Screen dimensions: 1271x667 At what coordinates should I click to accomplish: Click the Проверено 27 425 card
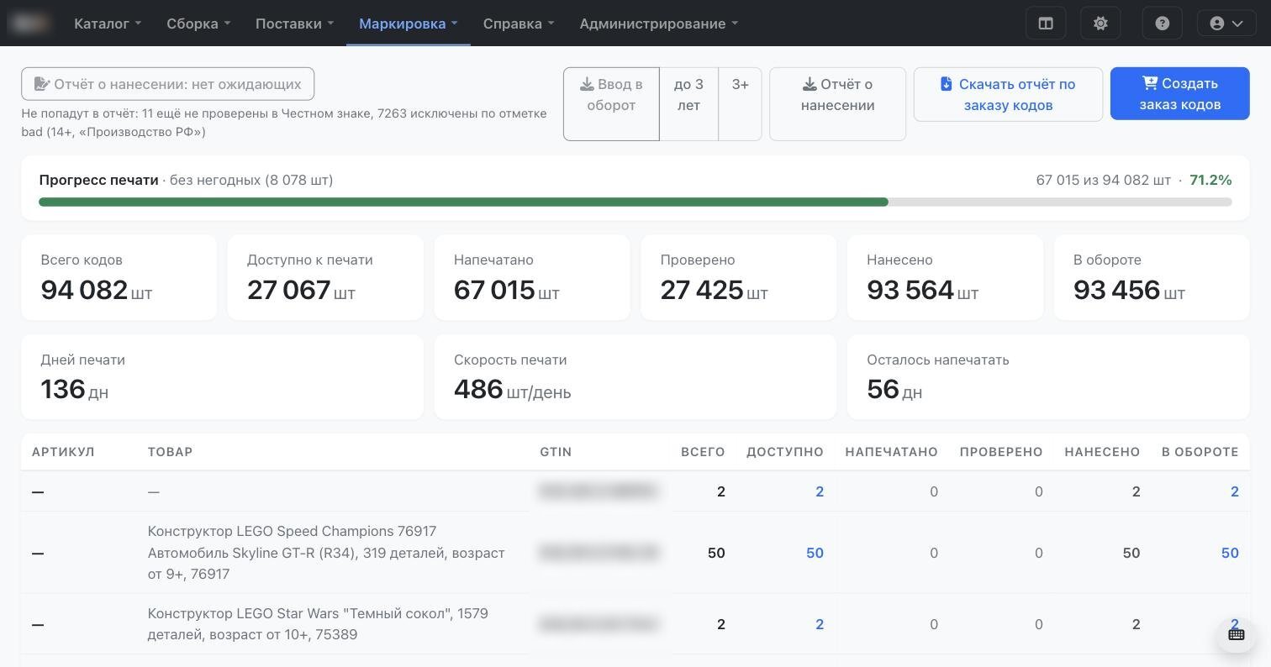pos(738,277)
